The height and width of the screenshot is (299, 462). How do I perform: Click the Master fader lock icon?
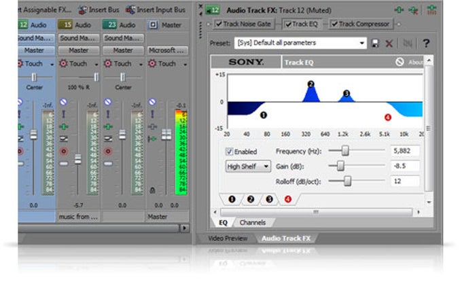pyautogui.click(x=152, y=190)
